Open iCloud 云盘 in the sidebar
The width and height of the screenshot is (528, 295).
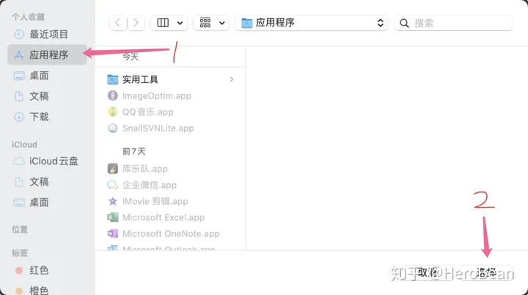pos(47,161)
